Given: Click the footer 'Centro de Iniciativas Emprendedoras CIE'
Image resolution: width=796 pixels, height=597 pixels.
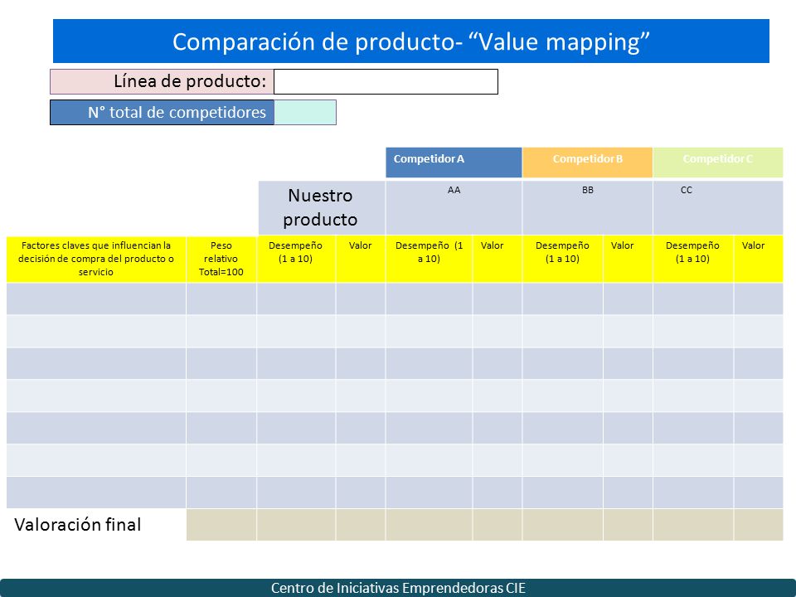Looking at the screenshot, I should coord(398,588).
